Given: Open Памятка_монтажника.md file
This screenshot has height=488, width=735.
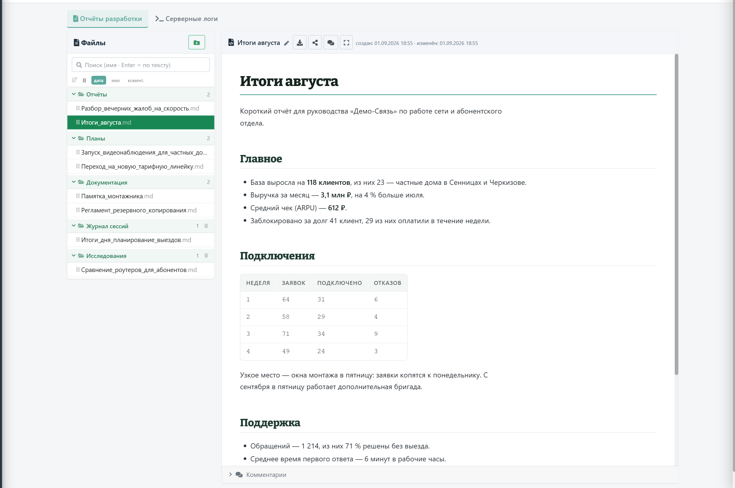Looking at the screenshot, I should [141, 196].
